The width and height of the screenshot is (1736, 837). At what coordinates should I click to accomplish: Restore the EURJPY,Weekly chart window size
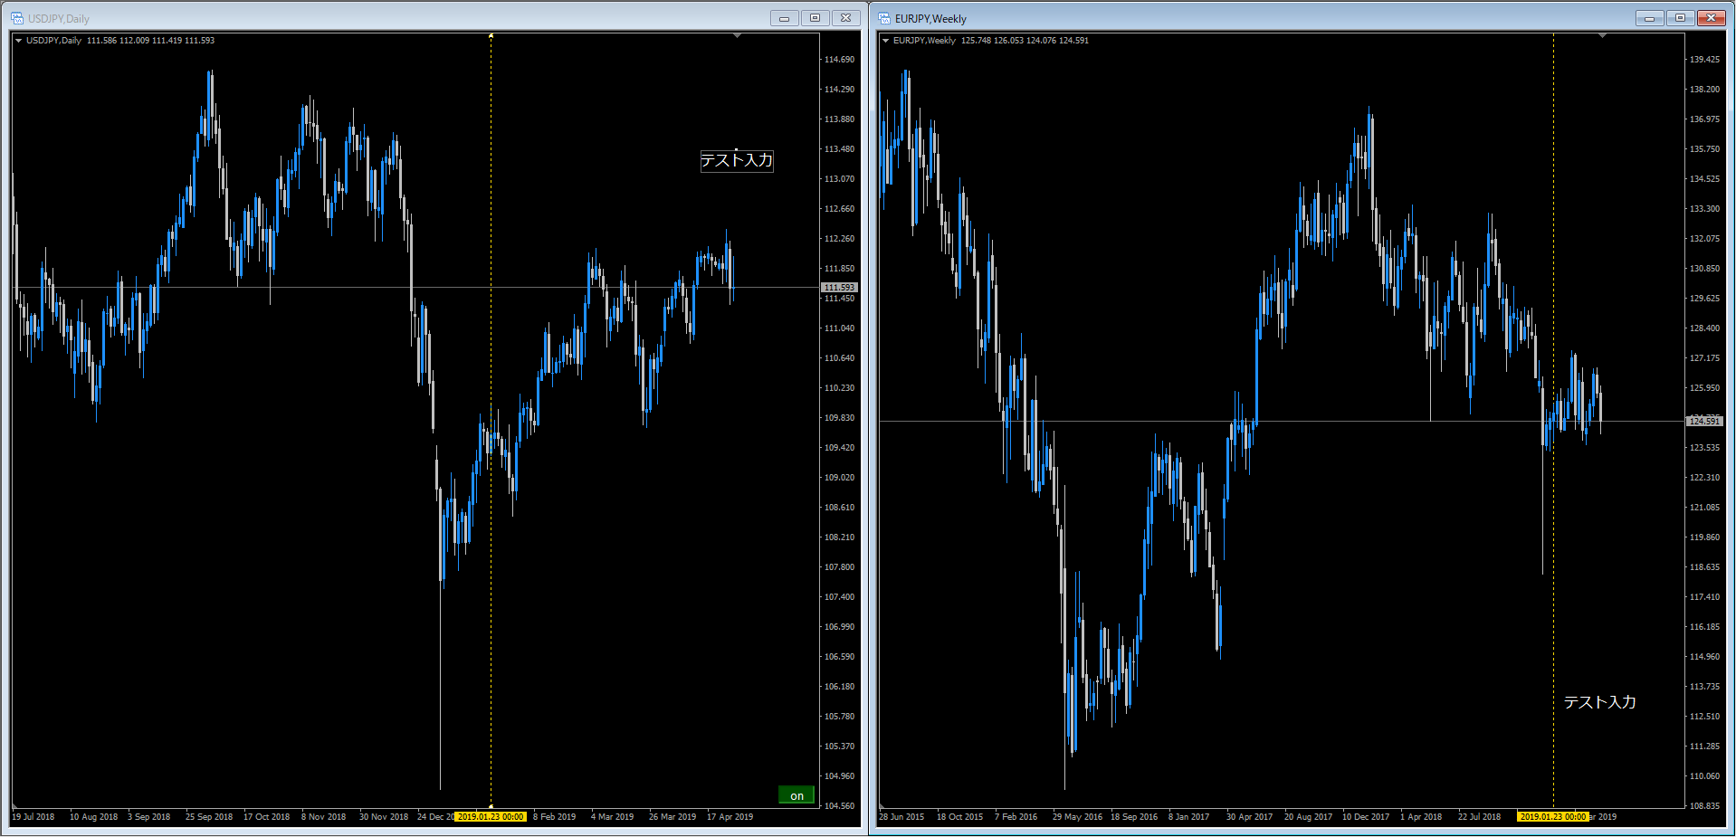1680,18
